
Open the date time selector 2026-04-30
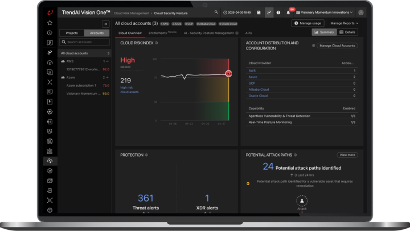click(x=237, y=12)
